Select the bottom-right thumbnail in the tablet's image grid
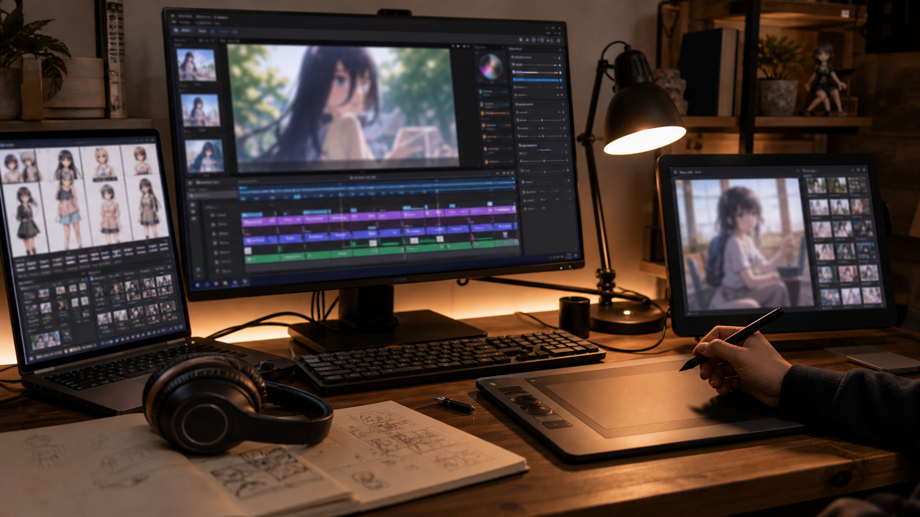Viewport: 920px width, 517px height. click(871, 295)
